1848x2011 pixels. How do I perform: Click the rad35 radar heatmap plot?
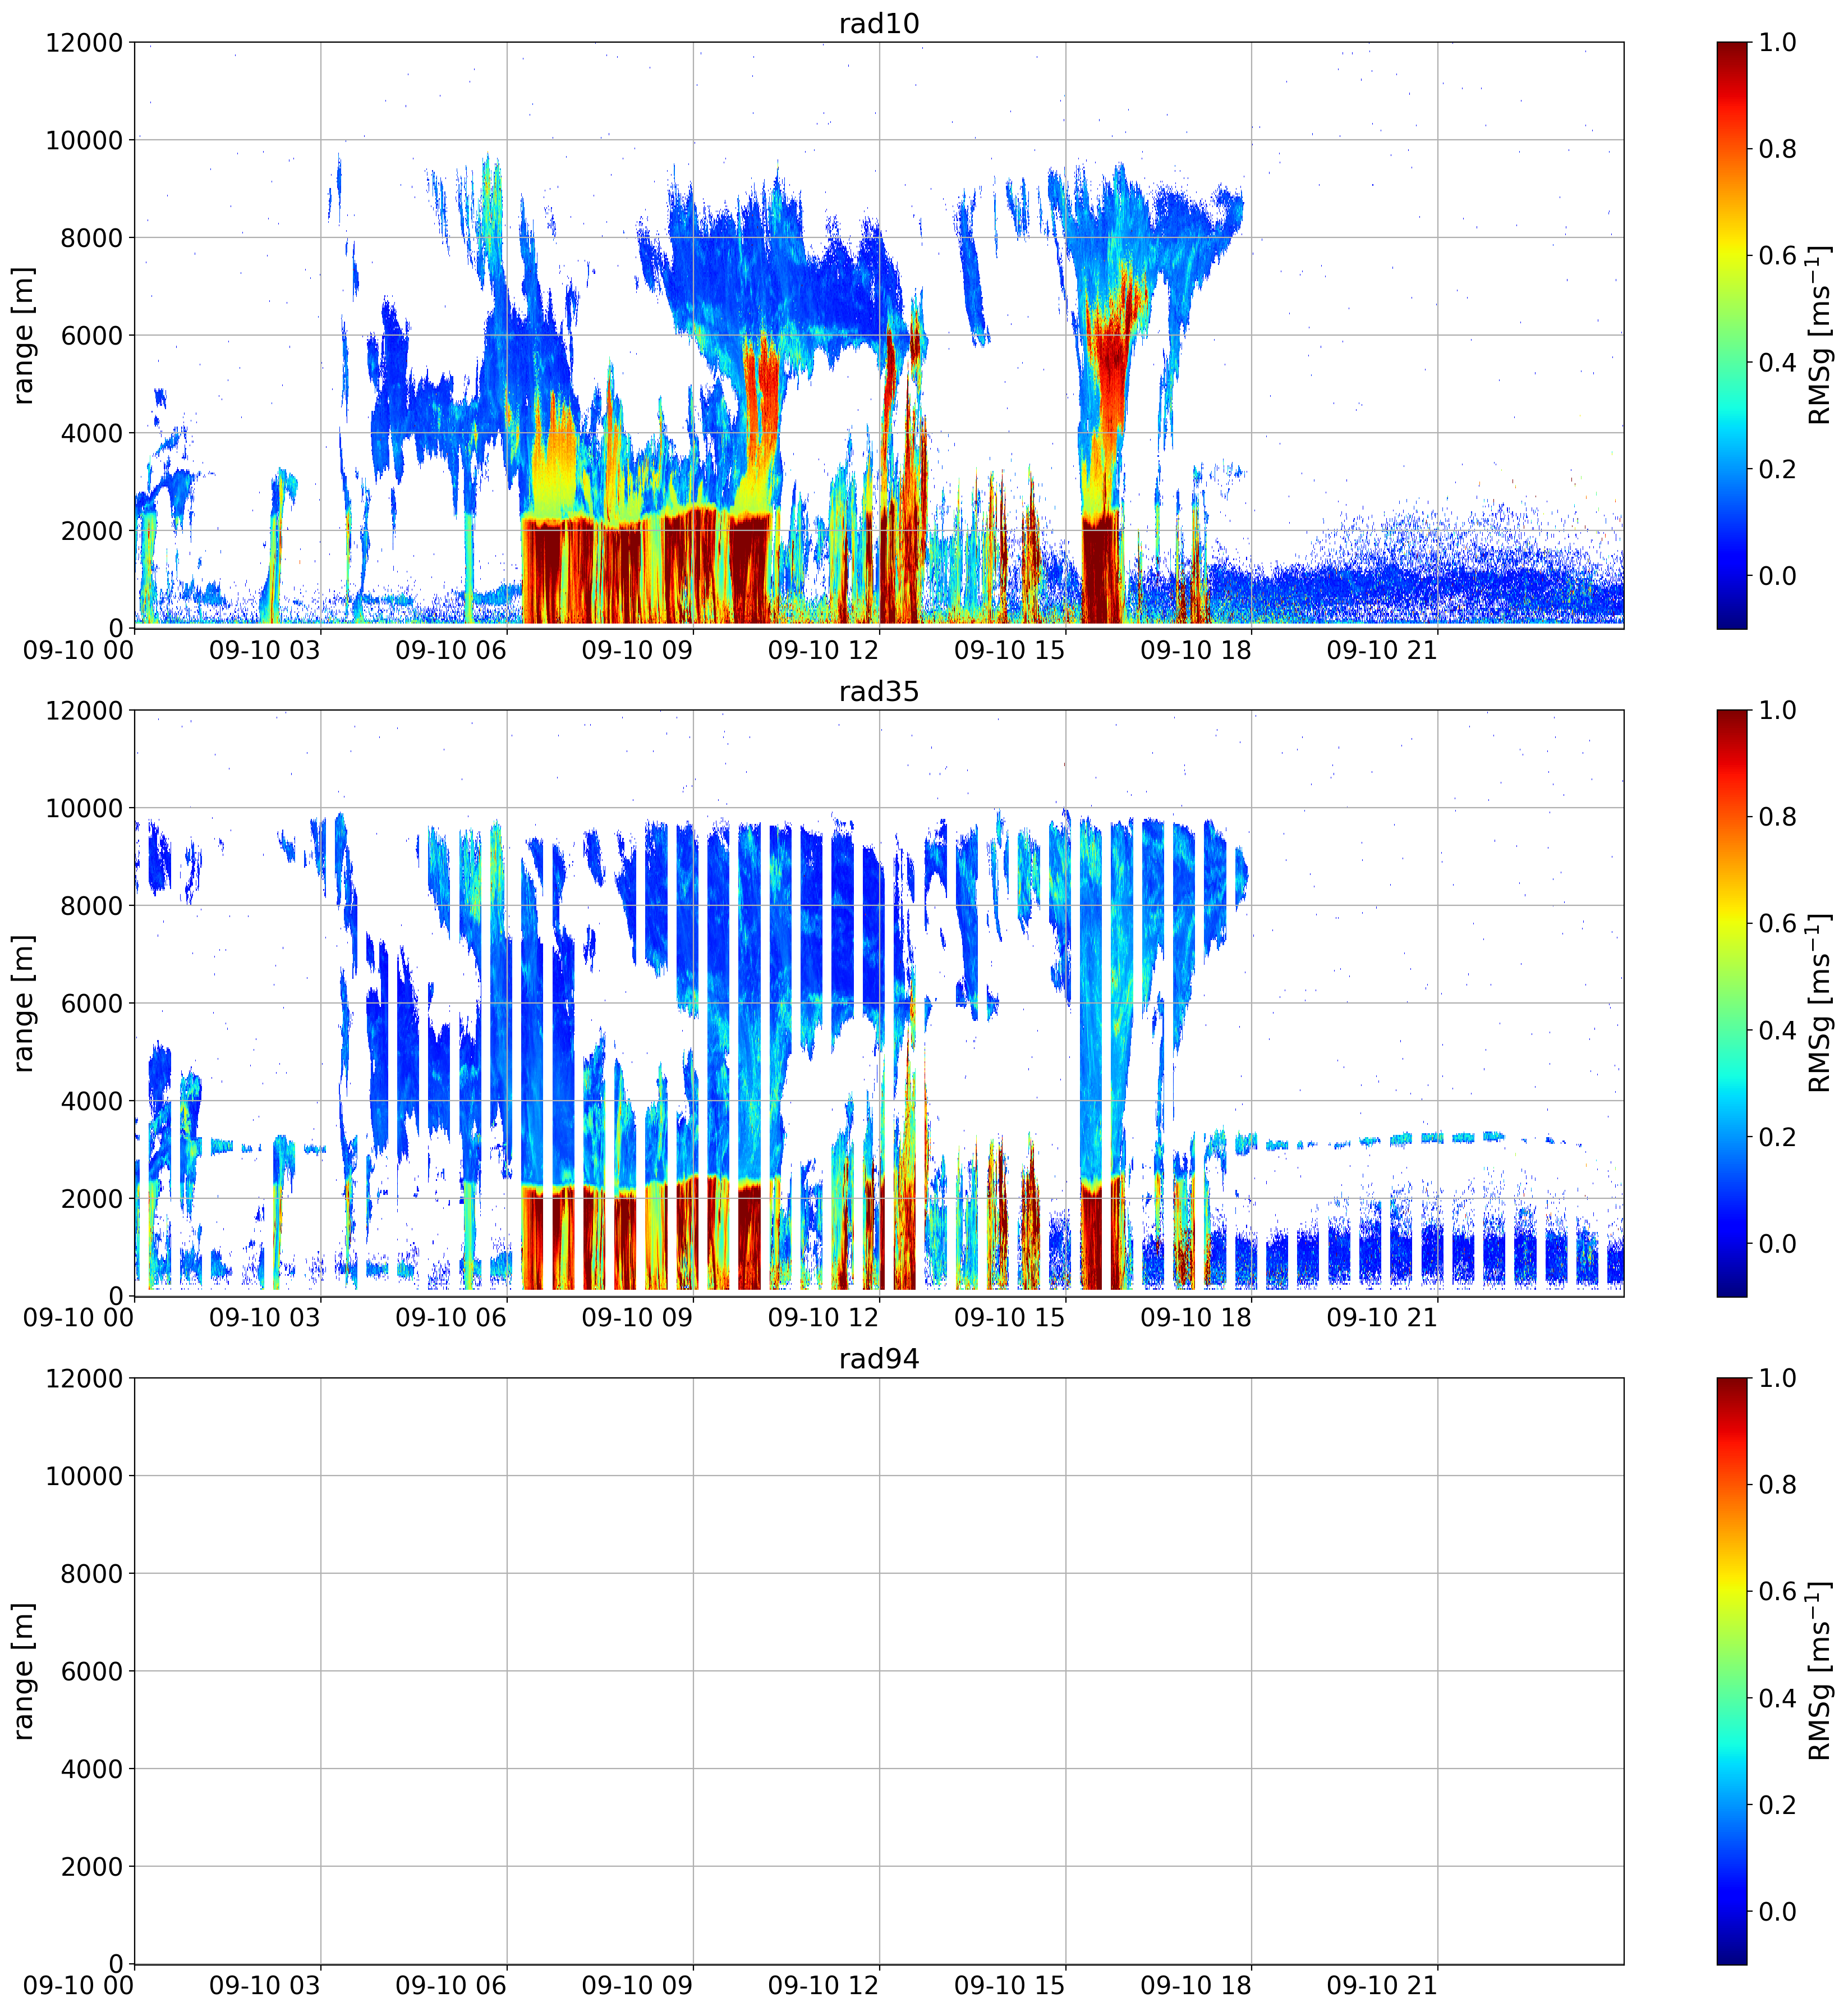pyautogui.click(x=879, y=1002)
